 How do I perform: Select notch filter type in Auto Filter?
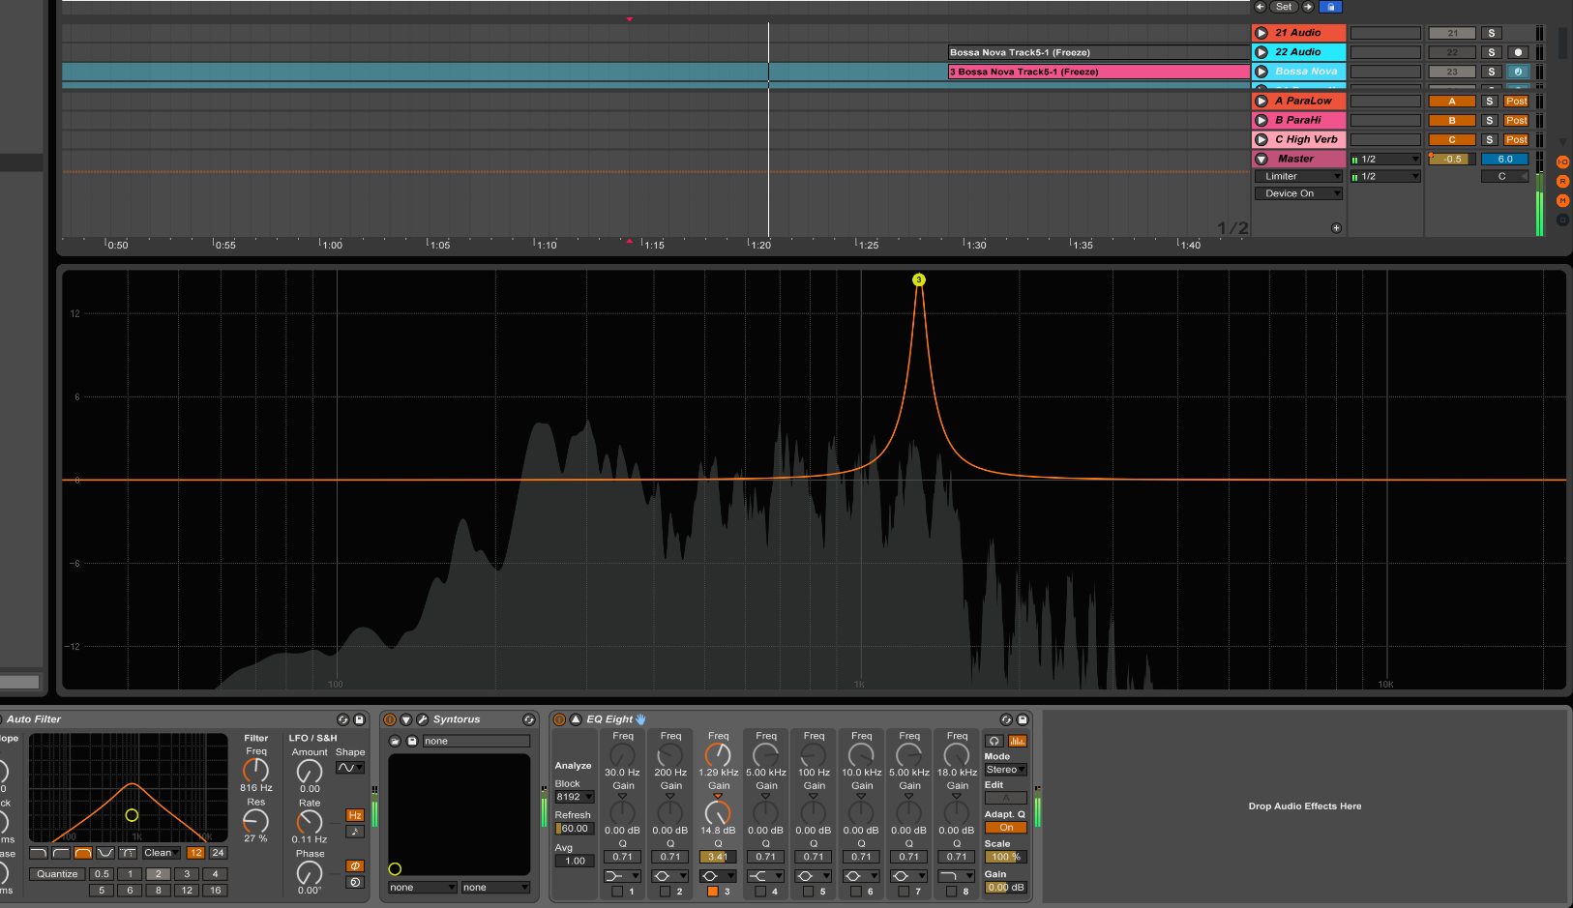[x=105, y=853]
